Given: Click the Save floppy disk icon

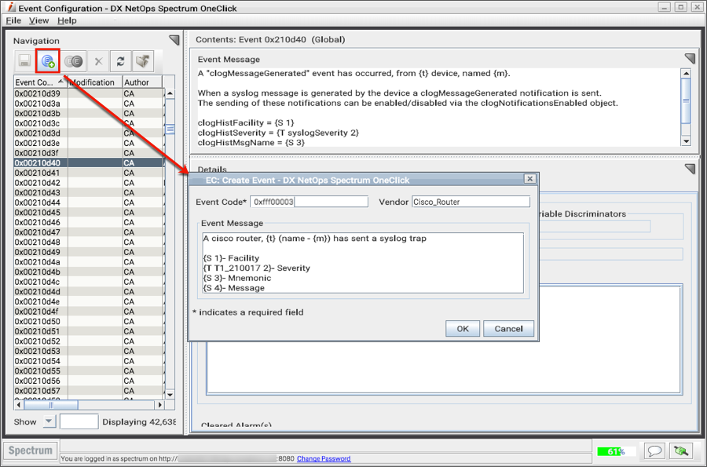Looking at the screenshot, I should click(24, 60).
